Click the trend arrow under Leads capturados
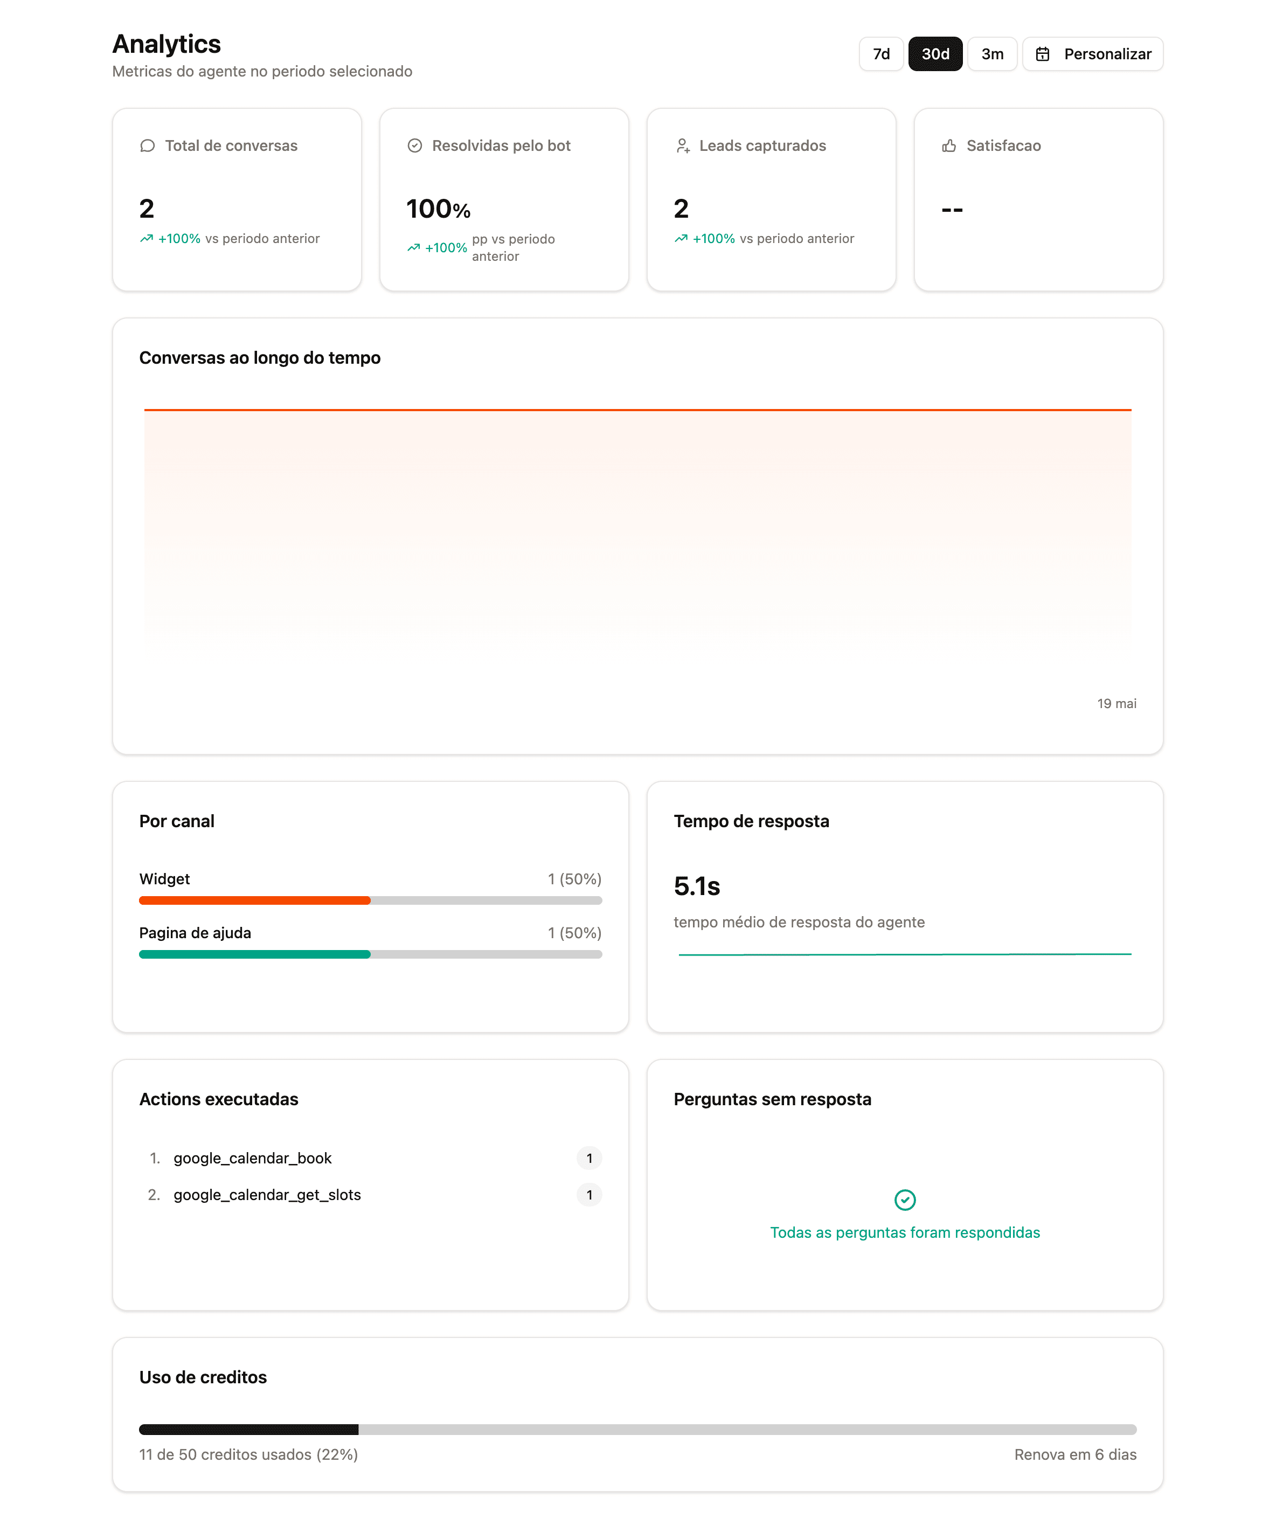 [682, 239]
